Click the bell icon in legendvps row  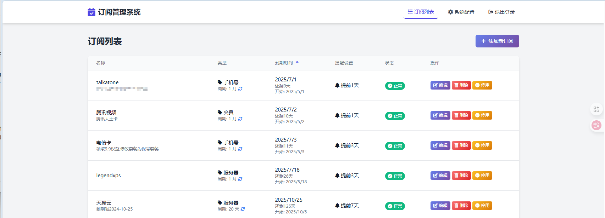[337, 176]
